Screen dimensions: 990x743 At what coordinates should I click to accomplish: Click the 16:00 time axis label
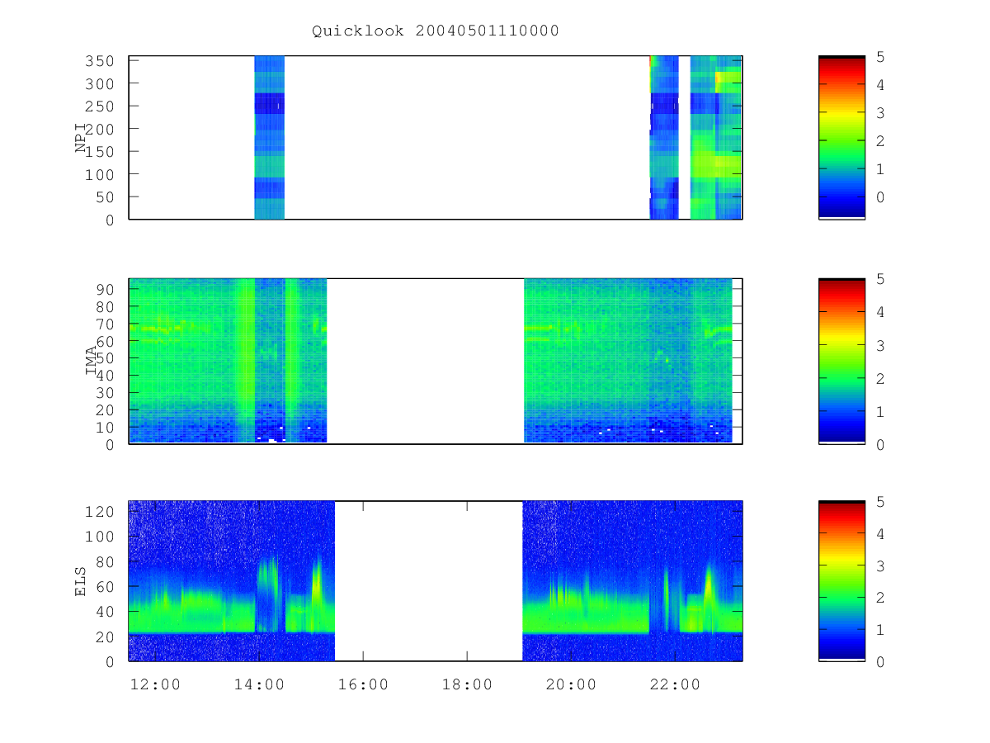click(363, 684)
